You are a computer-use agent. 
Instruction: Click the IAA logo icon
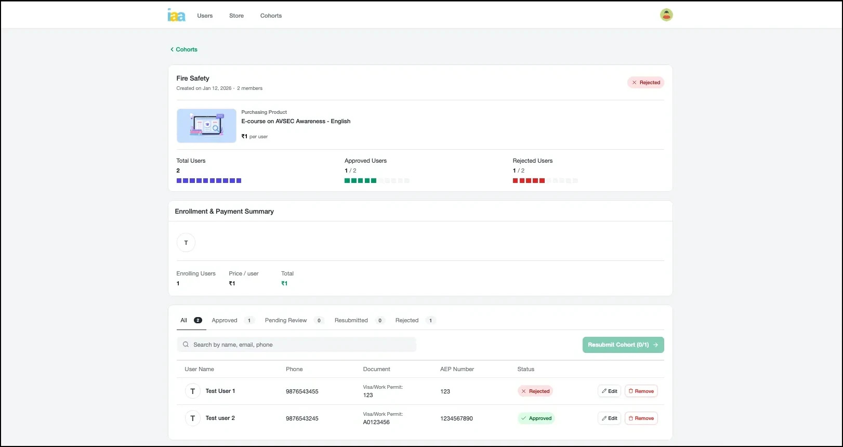[176, 16]
